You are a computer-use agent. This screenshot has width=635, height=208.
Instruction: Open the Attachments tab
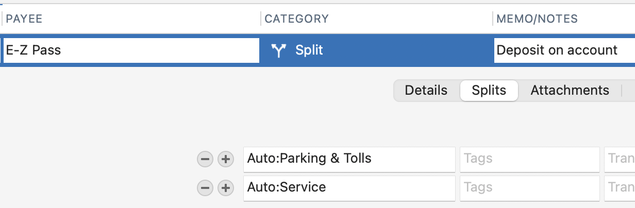coord(570,91)
